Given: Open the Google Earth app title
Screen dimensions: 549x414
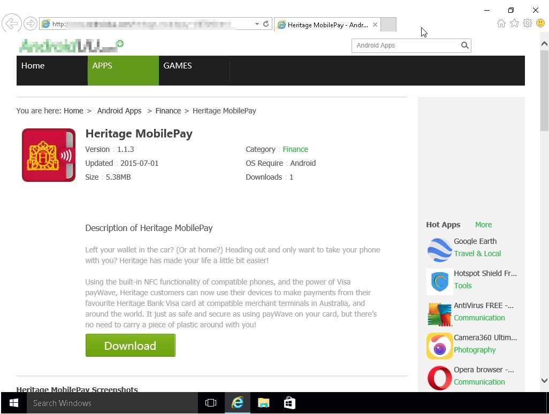Looking at the screenshot, I should coord(475,241).
